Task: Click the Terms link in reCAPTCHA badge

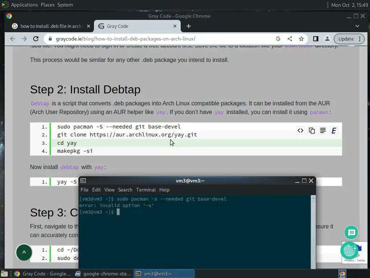Action: click(361, 260)
